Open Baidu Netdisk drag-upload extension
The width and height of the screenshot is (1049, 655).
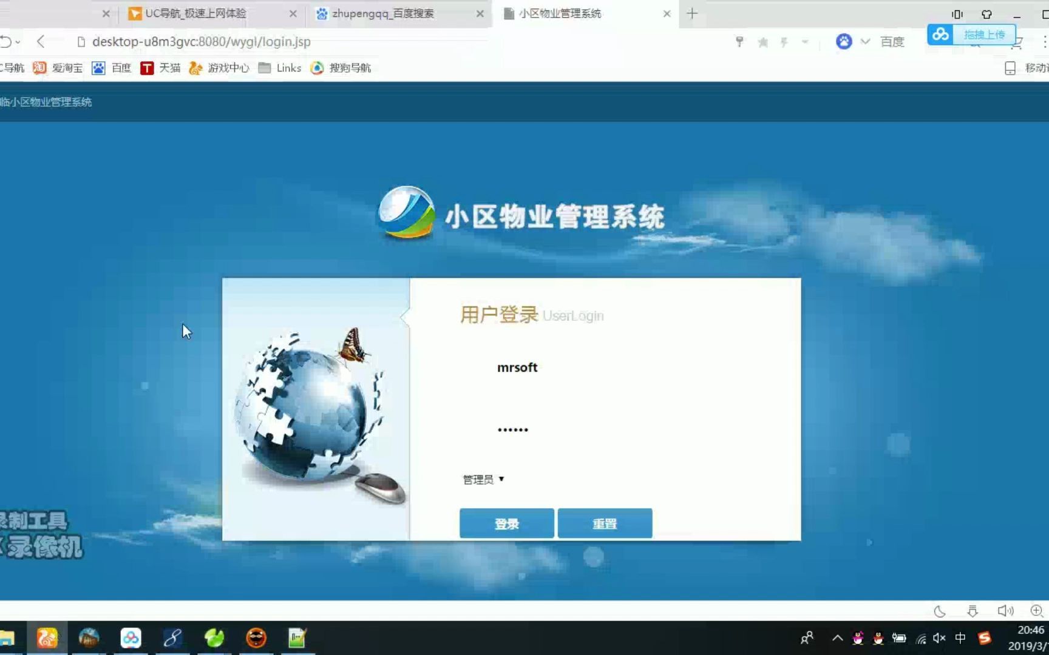point(940,35)
